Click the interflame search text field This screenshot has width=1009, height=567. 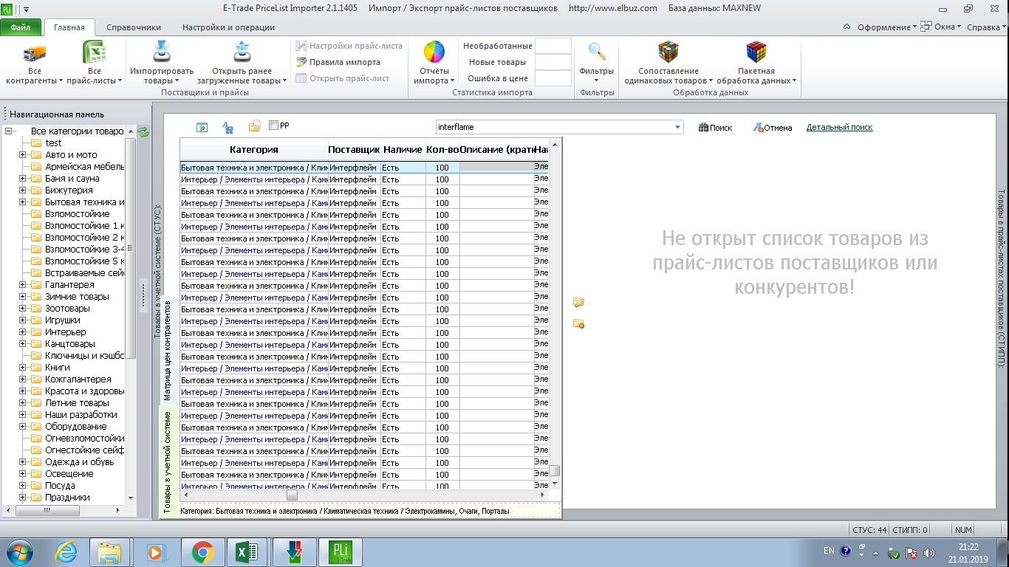[554, 127]
